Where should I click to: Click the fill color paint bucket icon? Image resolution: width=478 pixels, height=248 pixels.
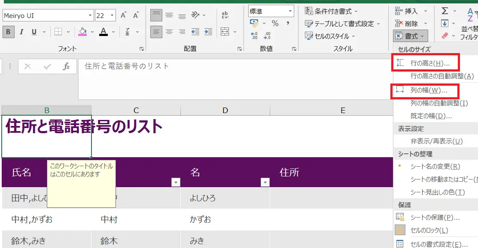[x=82, y=32]
